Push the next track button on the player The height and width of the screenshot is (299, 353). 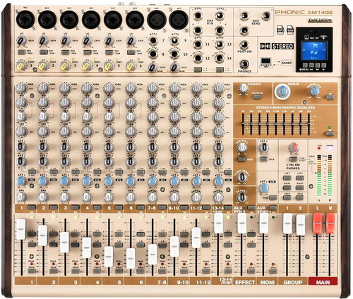318,66
